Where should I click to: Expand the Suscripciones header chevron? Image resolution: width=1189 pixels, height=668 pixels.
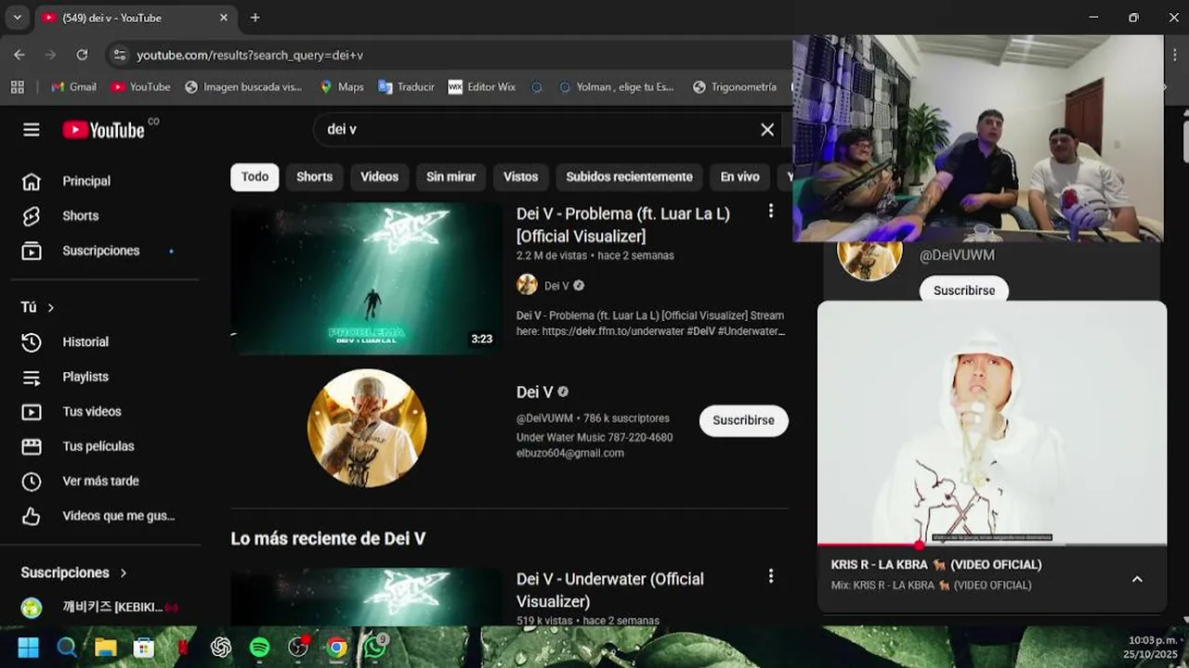123,572
